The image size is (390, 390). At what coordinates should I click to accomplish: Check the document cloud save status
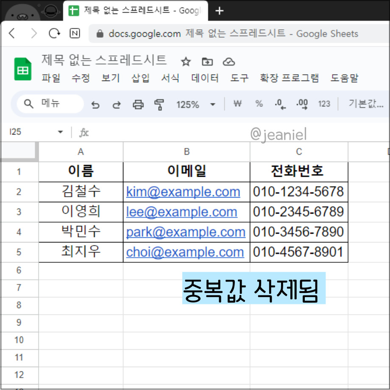pos(229,61)
